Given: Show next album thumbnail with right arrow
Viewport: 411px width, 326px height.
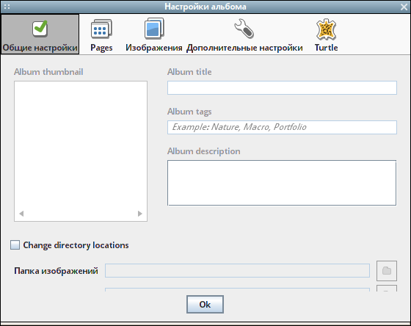Looking at the screenshot, I should click(140, 214).
